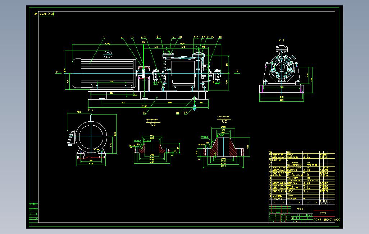Viewport: 369px width, 234px height.
Task: Click the motor body in the main elevation view
Action: click(x=104, y=73)
